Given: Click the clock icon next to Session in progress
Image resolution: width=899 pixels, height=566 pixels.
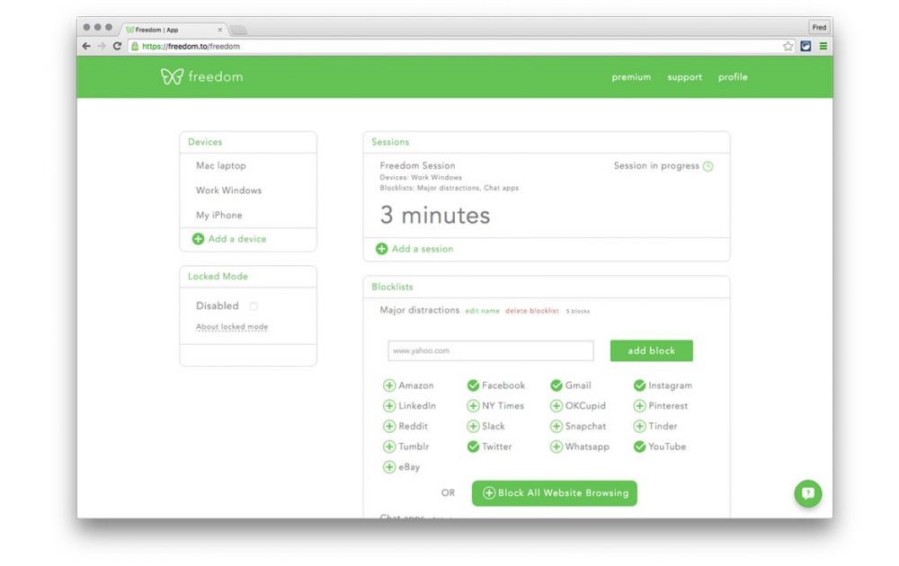Looking at the screenshot, I should coord(708,166).
